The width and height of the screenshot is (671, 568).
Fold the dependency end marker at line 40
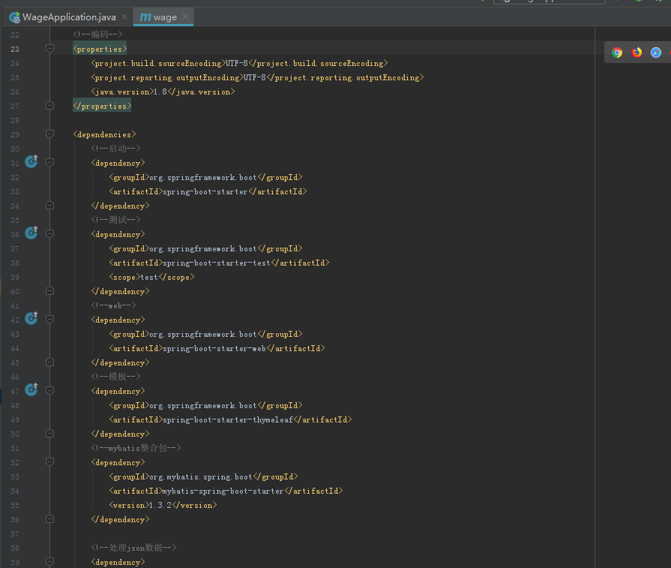pos(49,291)
